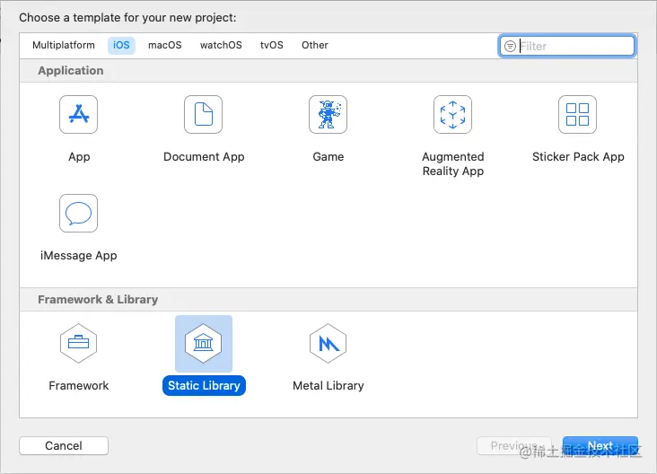Click the filter icon in the search field
Viewport: 657px width, 474px height.
[510, 46]
